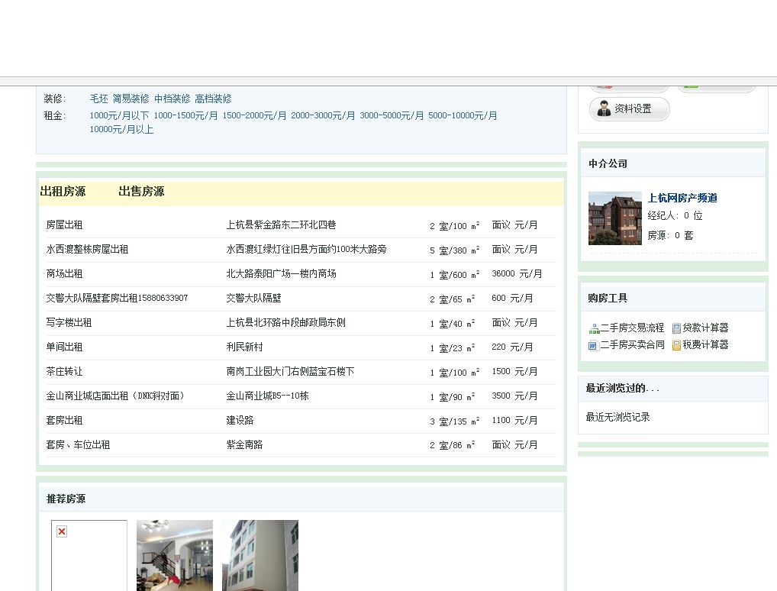
Task: Open the 资料设置 profile settings button
Action: [x=630, y=108]
